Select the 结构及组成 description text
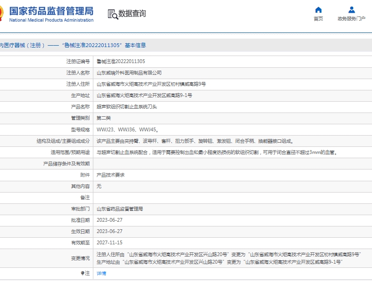 click(195, 141)
